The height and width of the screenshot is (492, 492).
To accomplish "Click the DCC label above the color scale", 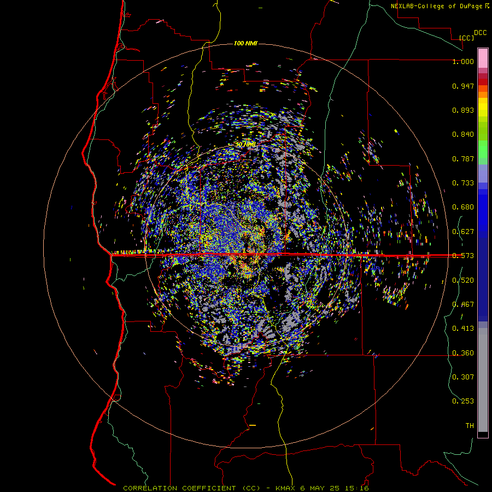I will tap(481, 33).
